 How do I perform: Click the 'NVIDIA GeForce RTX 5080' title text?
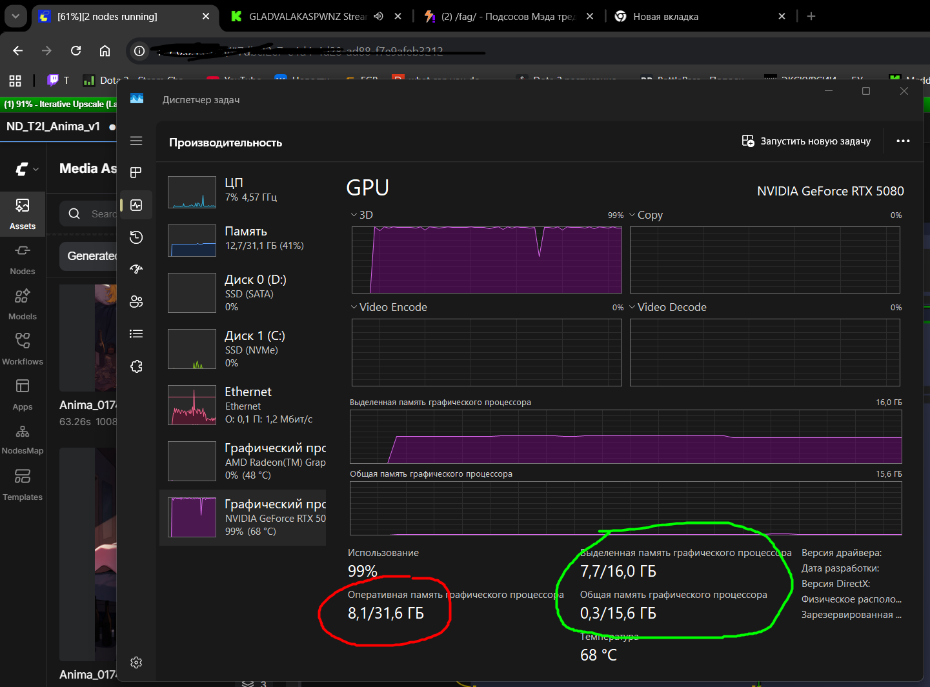[831, 191]
